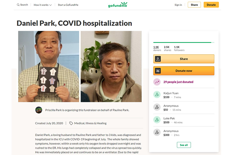Click the green fundraising progress bar
Viewport: 233px width, 155px height.
tap(182, 42)
